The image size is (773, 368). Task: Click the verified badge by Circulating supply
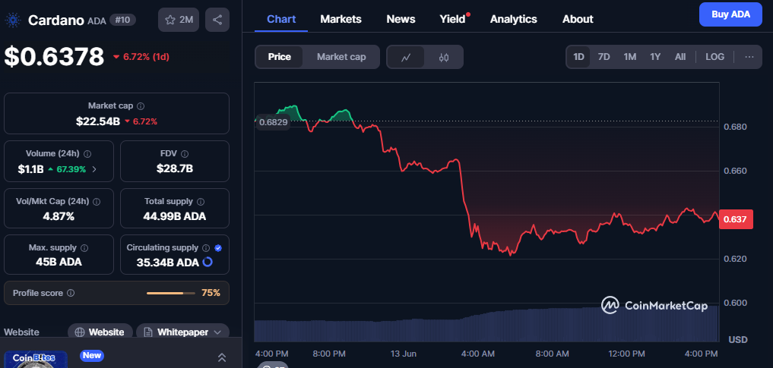(x=218, y=248)
